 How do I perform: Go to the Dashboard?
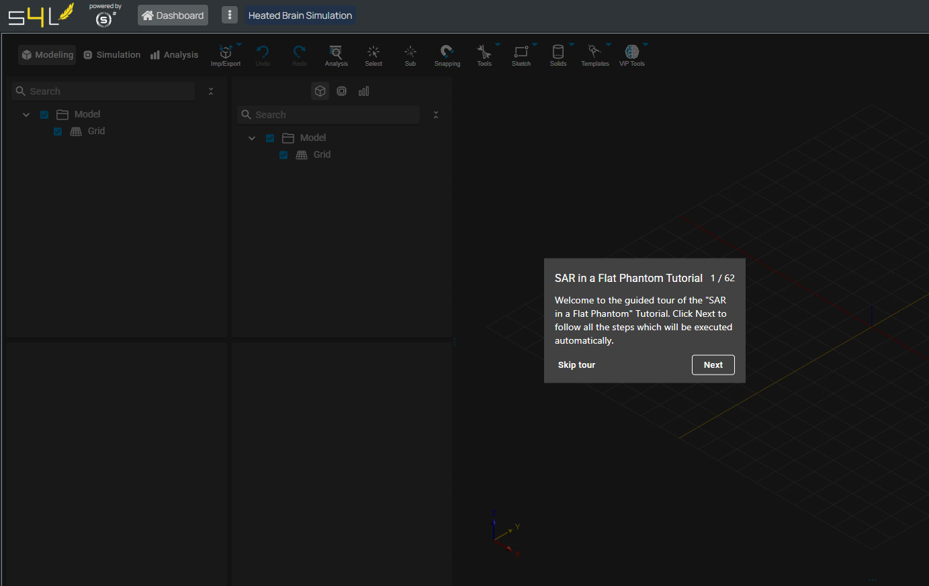click(x=173, y=15)
